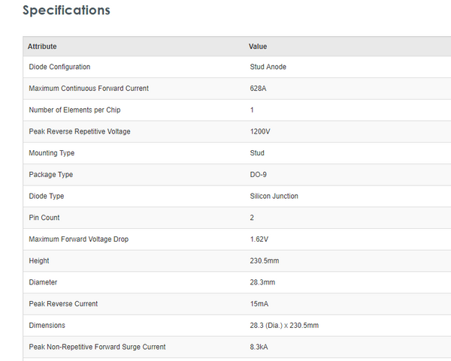Click the Mounting Type attribute
Viewport: 451px width, 361px height.
coord(52,153)
